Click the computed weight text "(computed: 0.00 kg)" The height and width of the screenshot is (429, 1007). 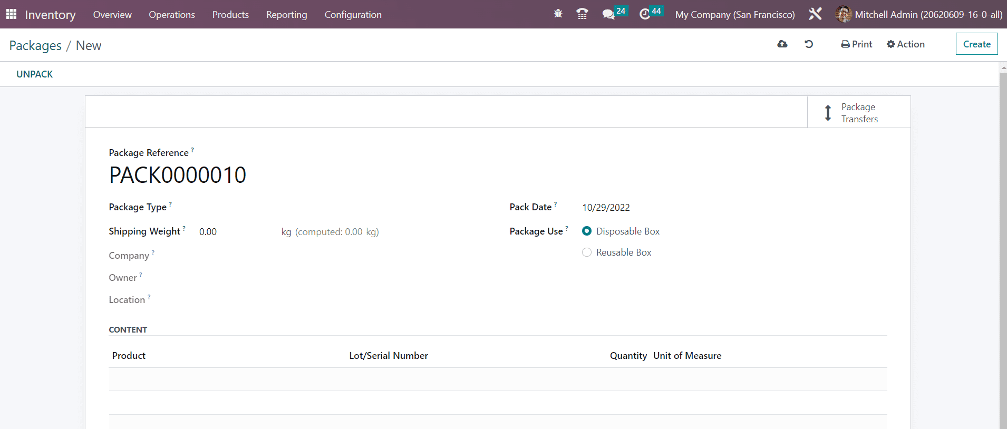click(x=337, y=232)
